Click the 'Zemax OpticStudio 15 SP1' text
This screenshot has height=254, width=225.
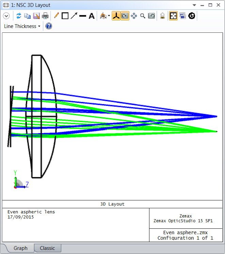click(x=183, y=221)
